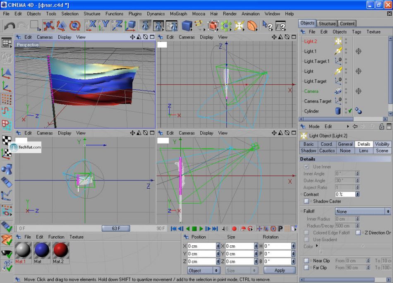Play the animation forward
The width and height of the screenshot is (393, 283).
coord(201,229)
